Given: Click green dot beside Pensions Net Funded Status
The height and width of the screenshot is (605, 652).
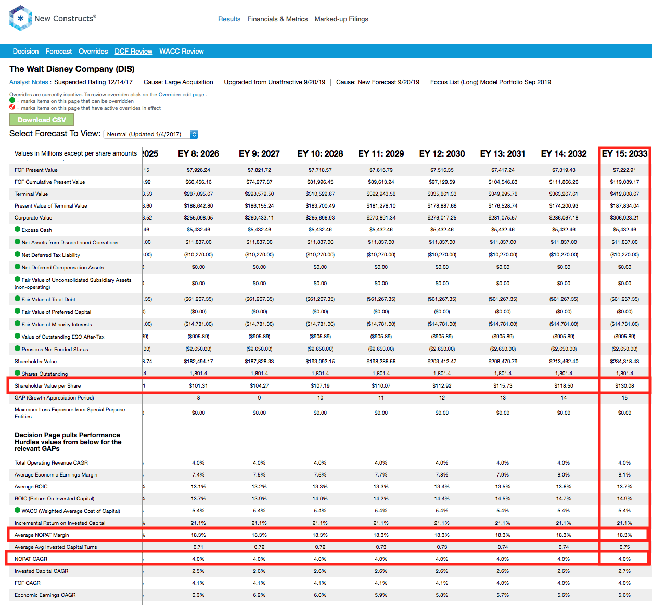Looking at the screenshot, I should pyautogui.click(x=18, y=349).
